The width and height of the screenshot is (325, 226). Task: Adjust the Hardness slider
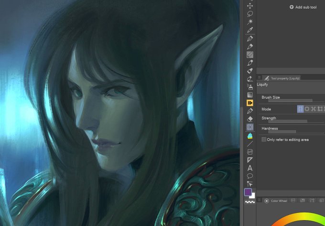coord(296,132)
